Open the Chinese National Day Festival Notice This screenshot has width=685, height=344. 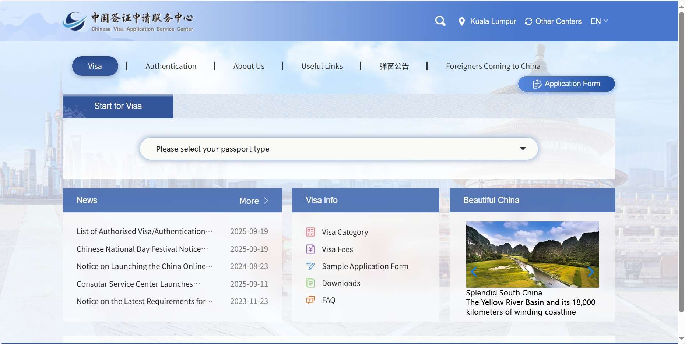click(143, 249)
